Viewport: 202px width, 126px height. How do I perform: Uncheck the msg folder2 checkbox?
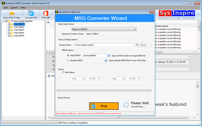[9, 27]
